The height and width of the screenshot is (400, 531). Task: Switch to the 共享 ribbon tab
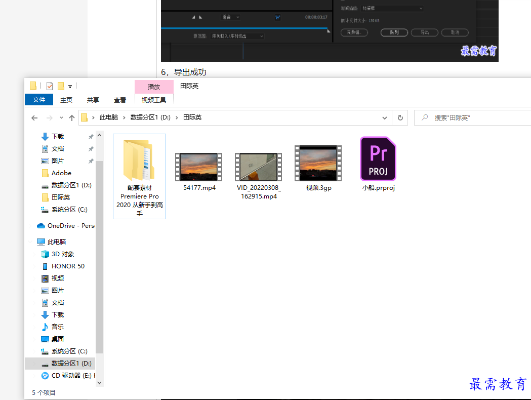[93, 100]
